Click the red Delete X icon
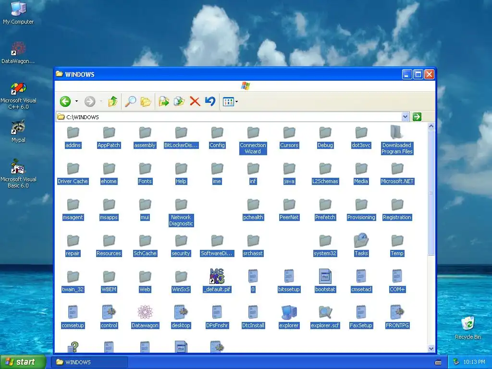This screenshot has height=369, width=492. 195,101
